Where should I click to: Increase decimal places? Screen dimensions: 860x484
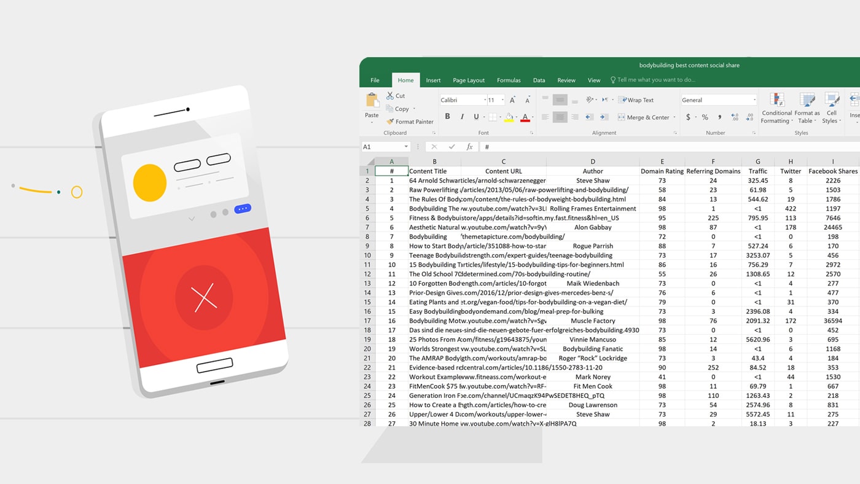[735, 117]
